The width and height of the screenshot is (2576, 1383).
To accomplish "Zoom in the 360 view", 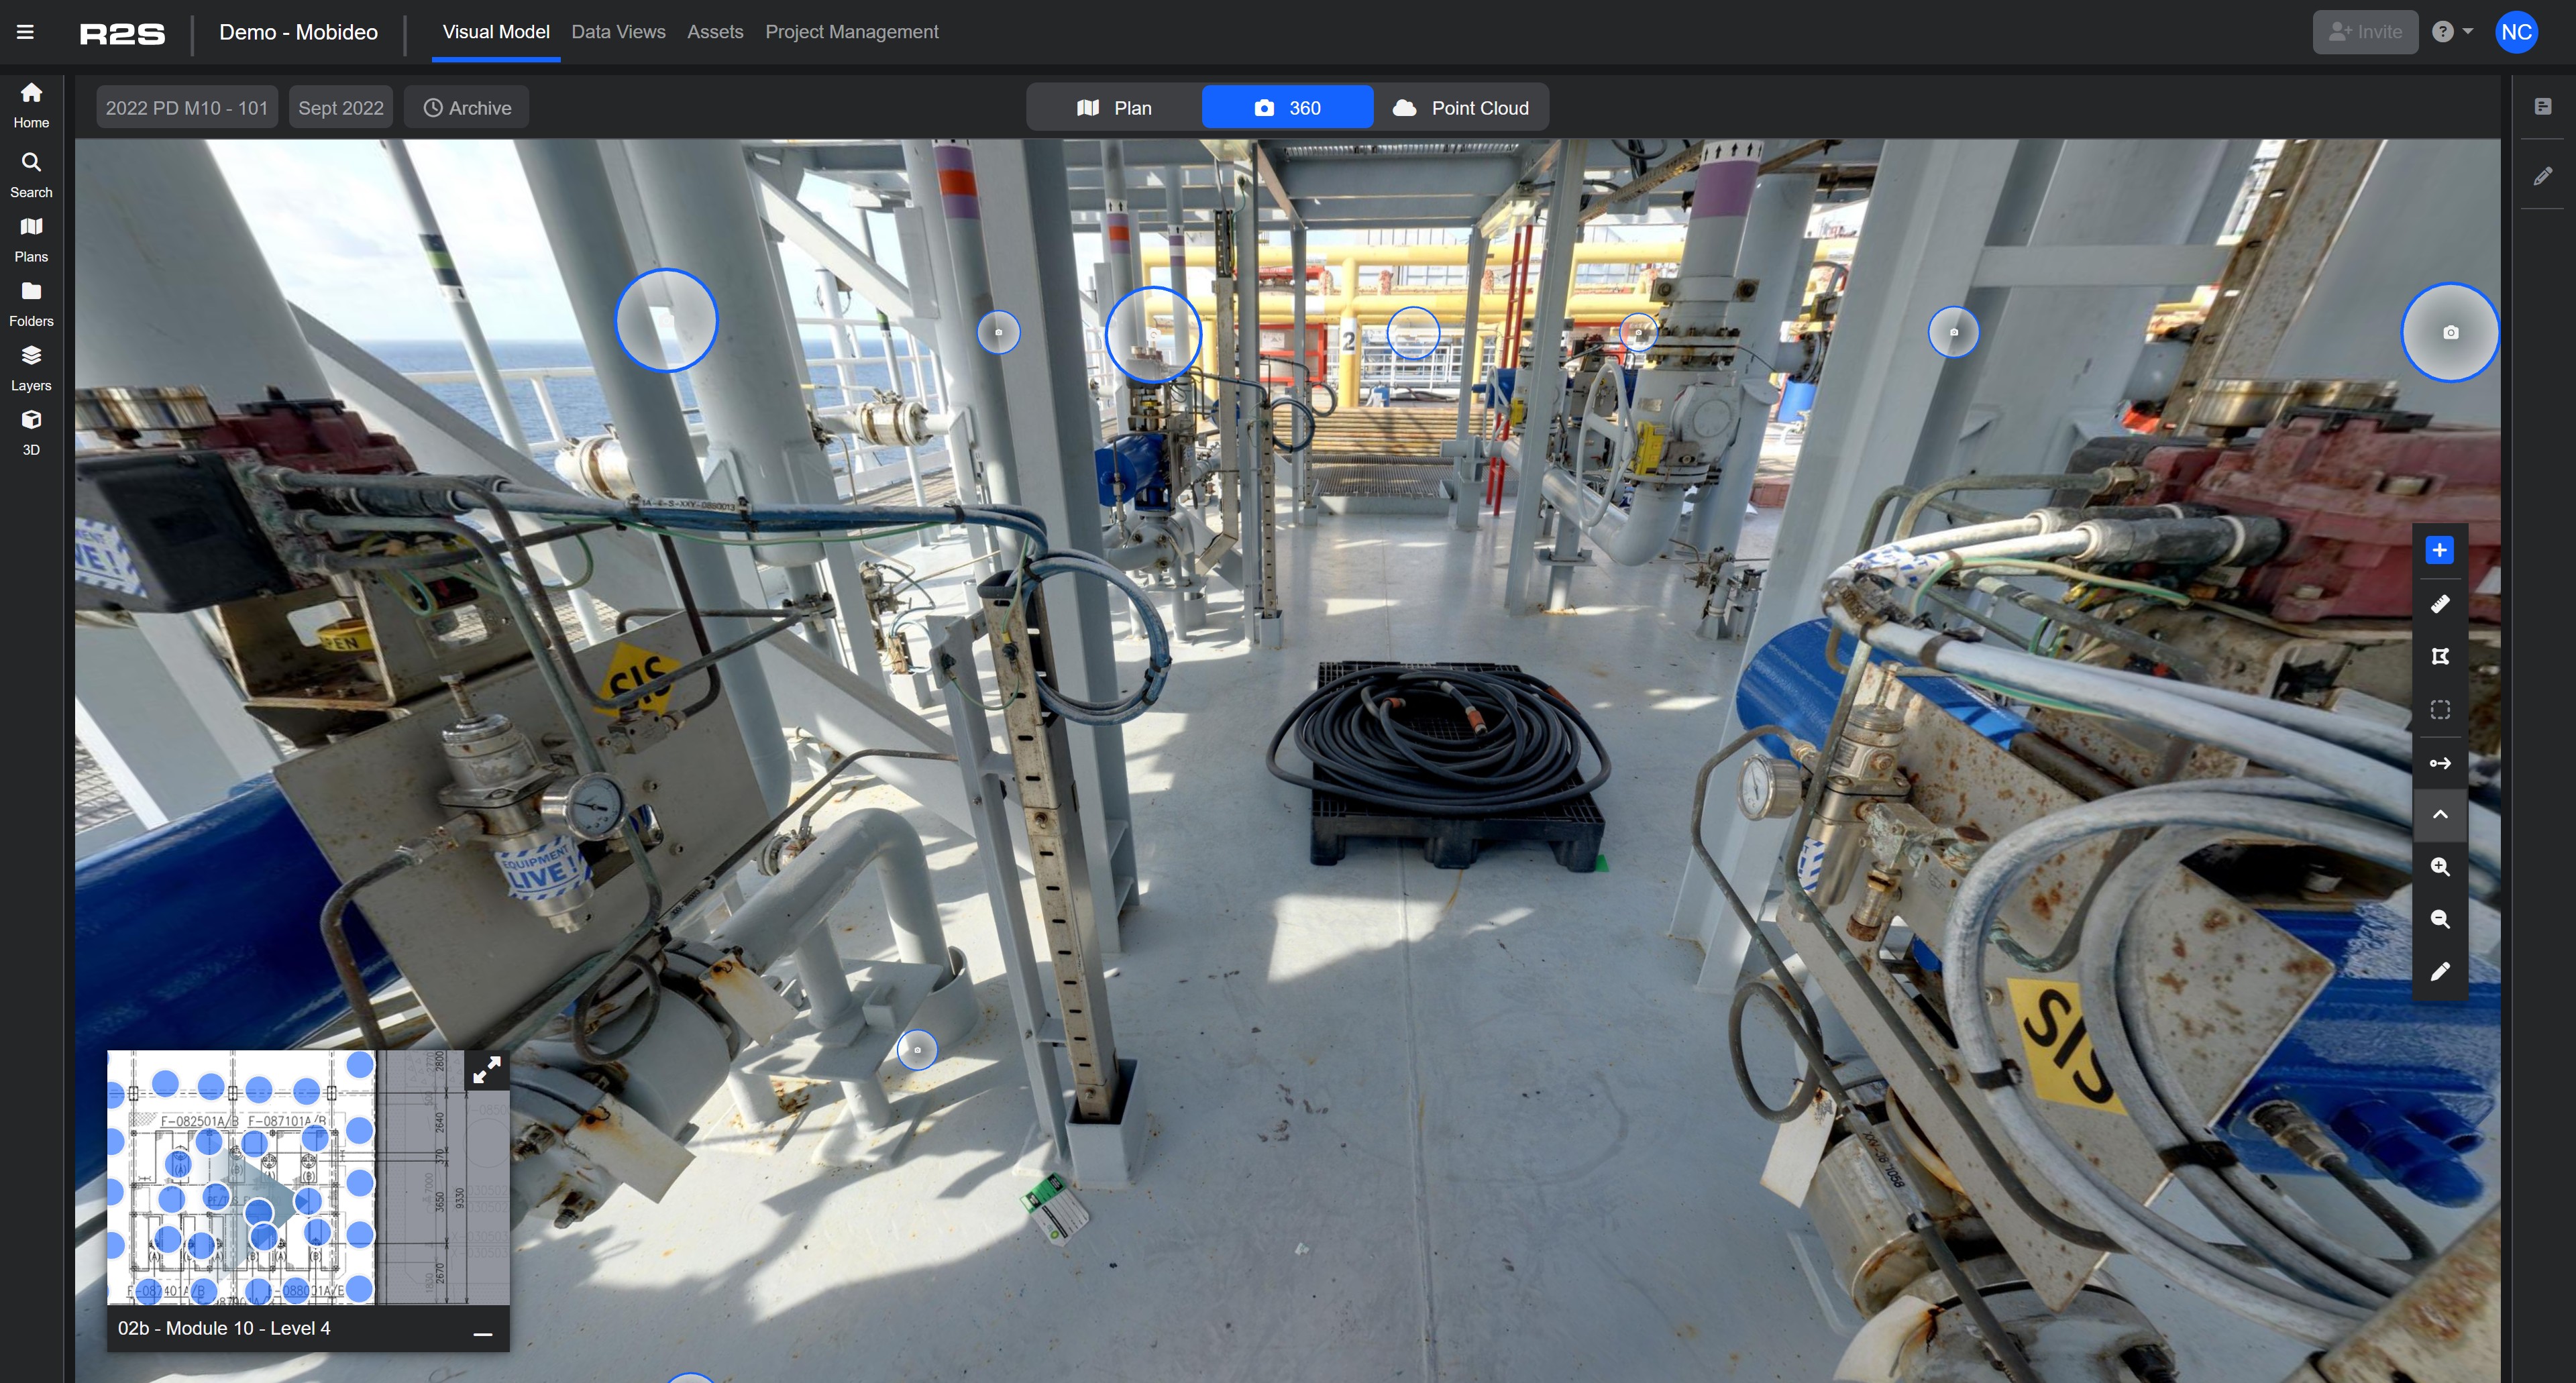I will [x=2440, y=867].
